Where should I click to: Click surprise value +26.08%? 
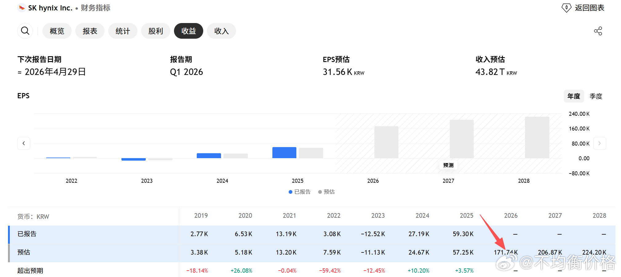tap(241, 271)
